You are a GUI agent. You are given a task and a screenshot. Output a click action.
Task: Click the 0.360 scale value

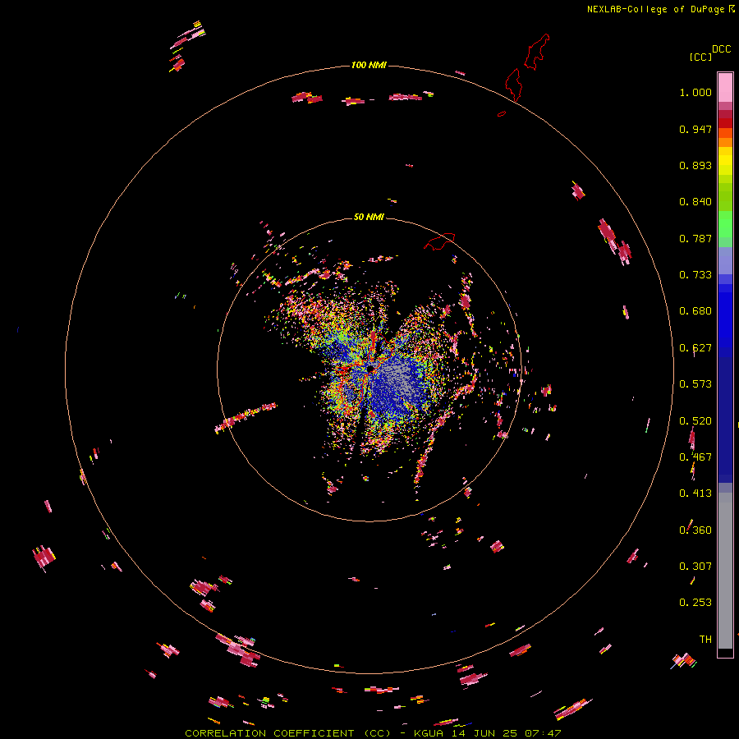coord(695,530)
